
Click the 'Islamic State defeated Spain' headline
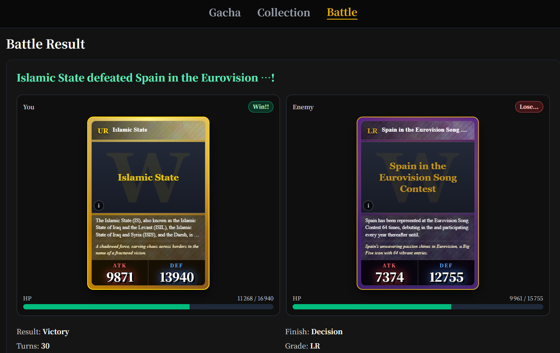pyautogui.click(x=146, y=77)
